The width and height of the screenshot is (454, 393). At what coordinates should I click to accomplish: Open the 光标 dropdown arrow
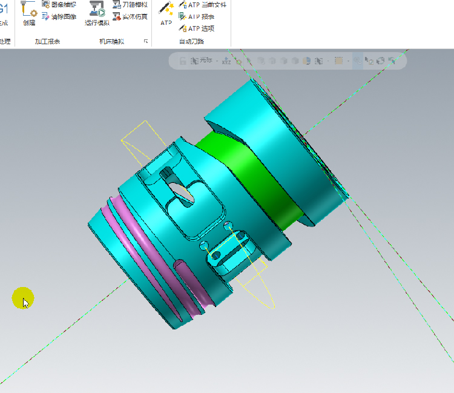(217, 61)
